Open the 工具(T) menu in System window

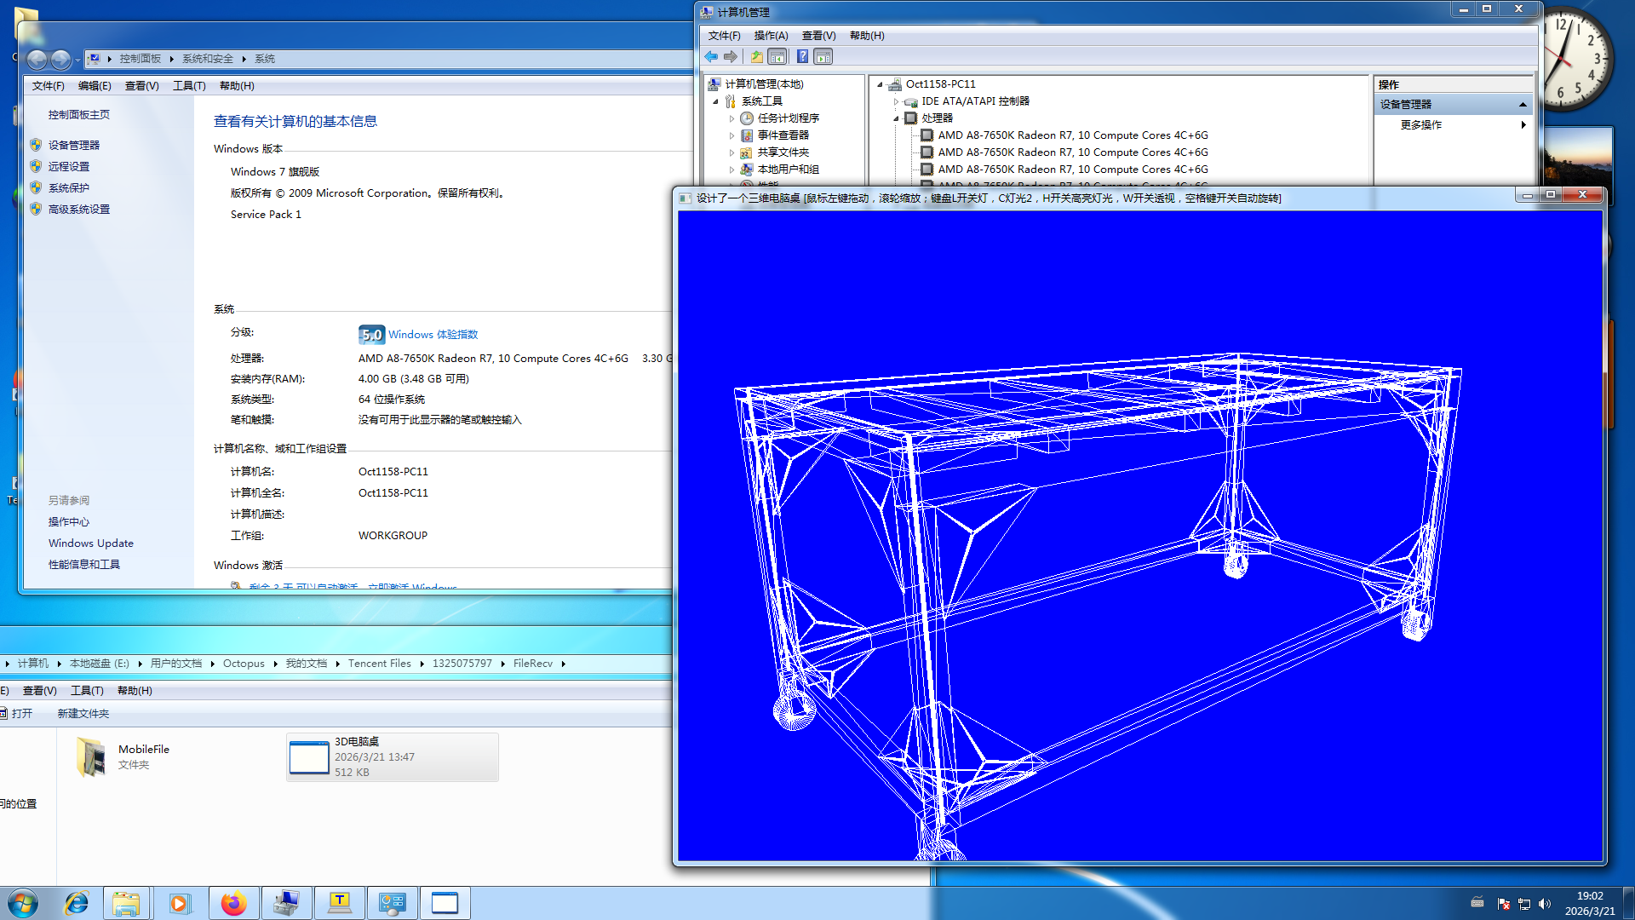click(x=189, y=86)
